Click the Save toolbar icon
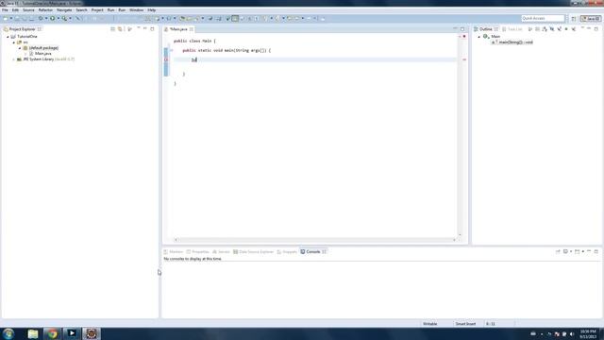 (17, 19)
